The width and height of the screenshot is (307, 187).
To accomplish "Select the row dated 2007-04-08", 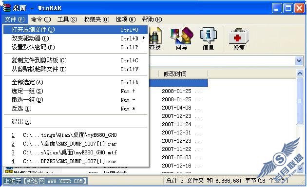I will click(x=181, y=108).
